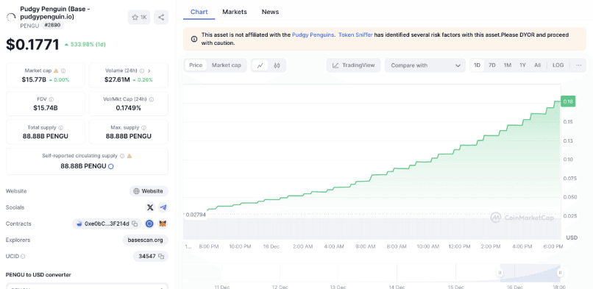Click the $0.1771 price value
The height and width of the screenshot is (289, 593).
coord(32,45)
